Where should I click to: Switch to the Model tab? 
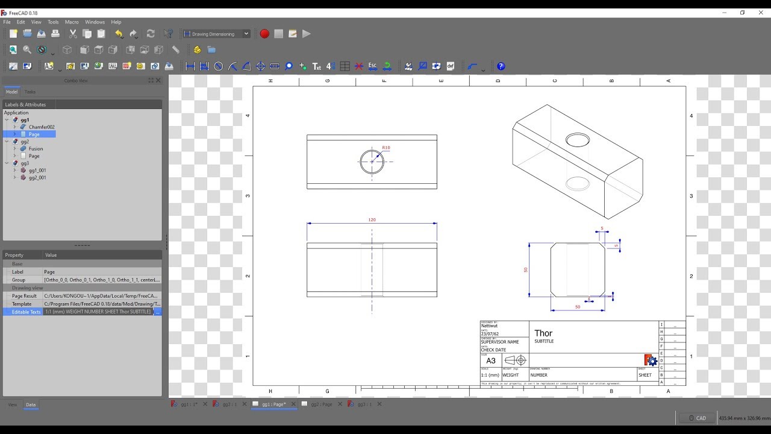pyautogui.click(x=11, y=92)
